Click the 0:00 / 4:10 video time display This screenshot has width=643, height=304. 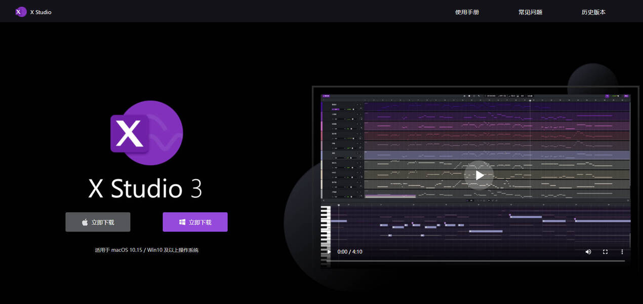coord(350,252)
